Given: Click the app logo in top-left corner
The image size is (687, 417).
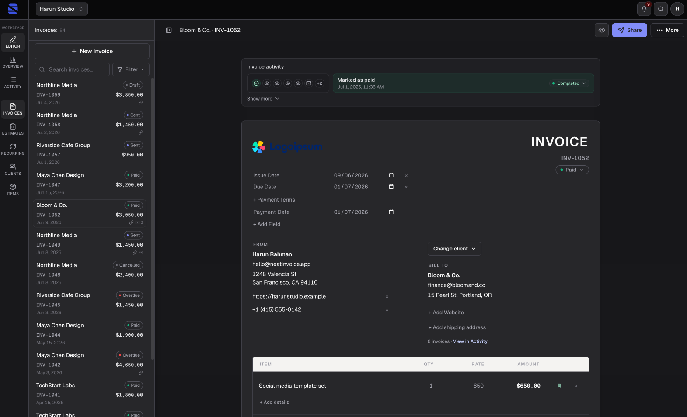Looking at the screenshot, I should [x=13, y=9].
